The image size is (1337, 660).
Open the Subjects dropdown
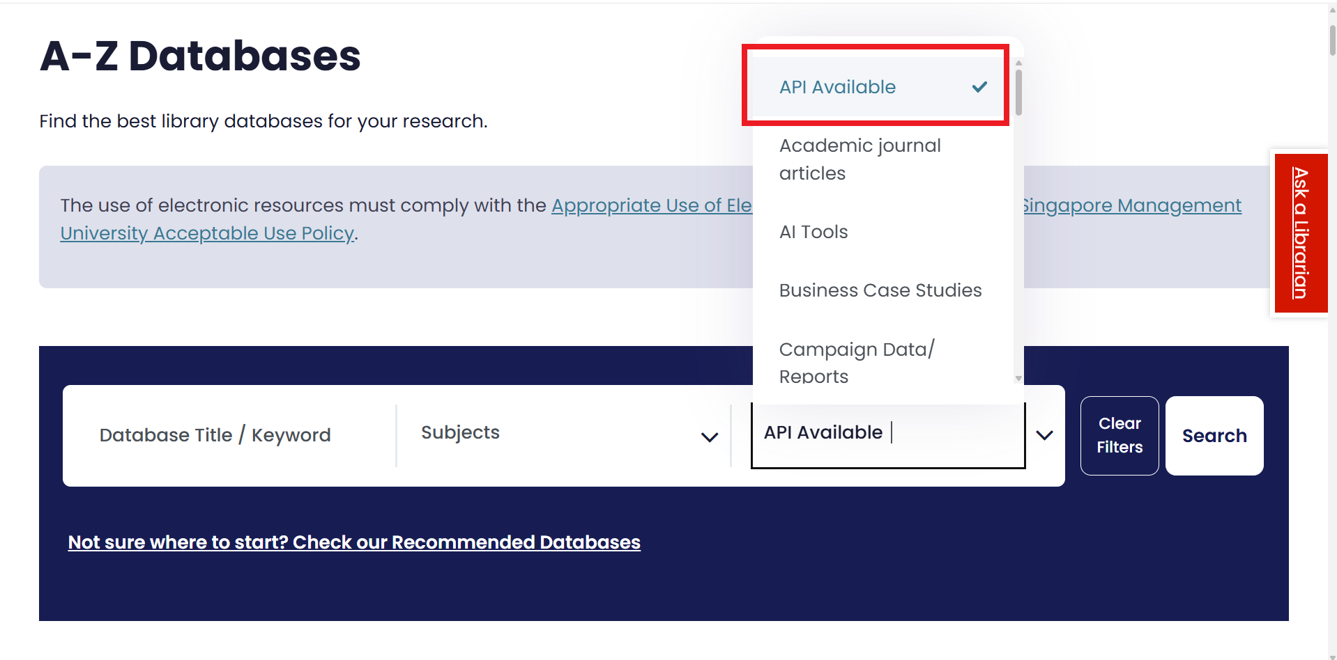563,436
